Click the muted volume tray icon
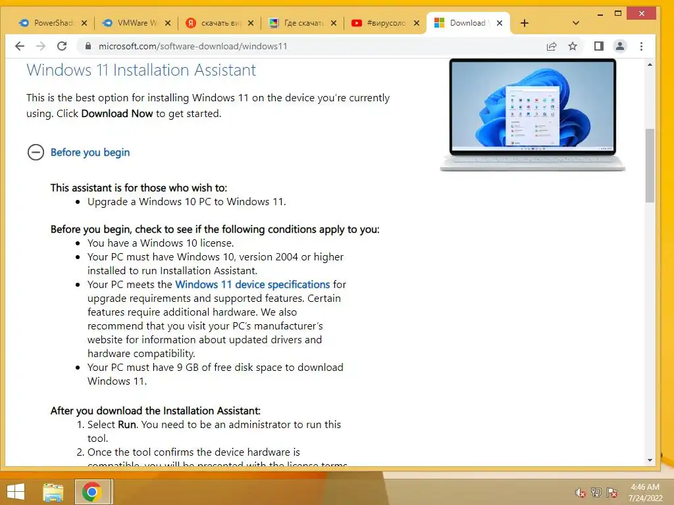674x505 pixels. click(581, 493)
